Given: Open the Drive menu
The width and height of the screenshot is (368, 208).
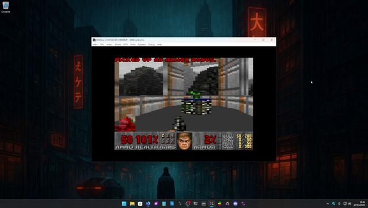Looking at the screenshot, I should point(133,44).
